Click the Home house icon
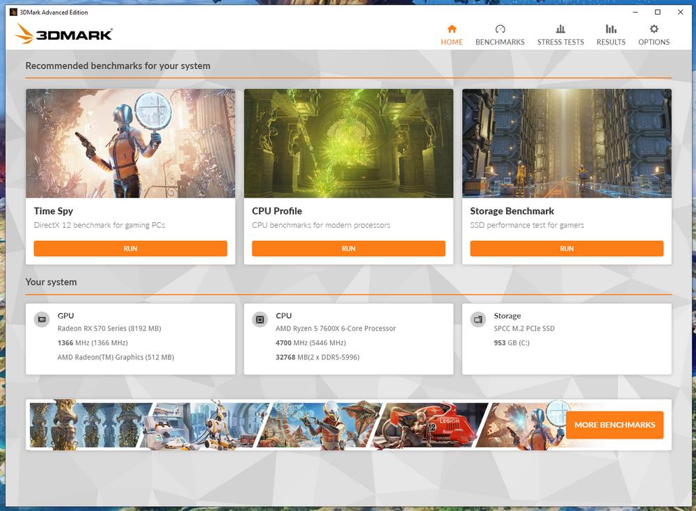The image size is (696, 511). pyautogui.click(x=452, y=29)
